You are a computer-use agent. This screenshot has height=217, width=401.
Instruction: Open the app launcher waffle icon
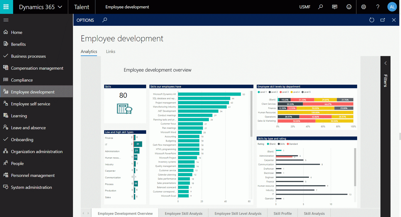pyautogui.click(x=6, y=7)
